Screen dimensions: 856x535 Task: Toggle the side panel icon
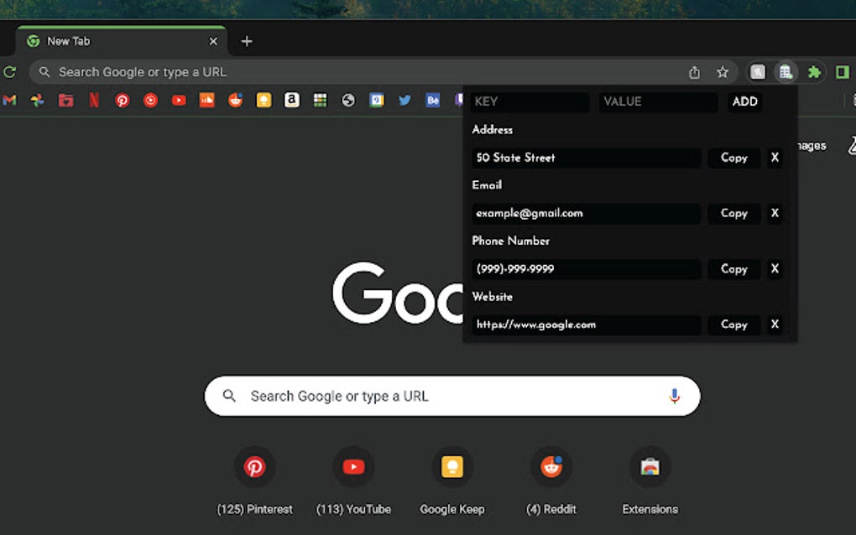click(843, 72)
